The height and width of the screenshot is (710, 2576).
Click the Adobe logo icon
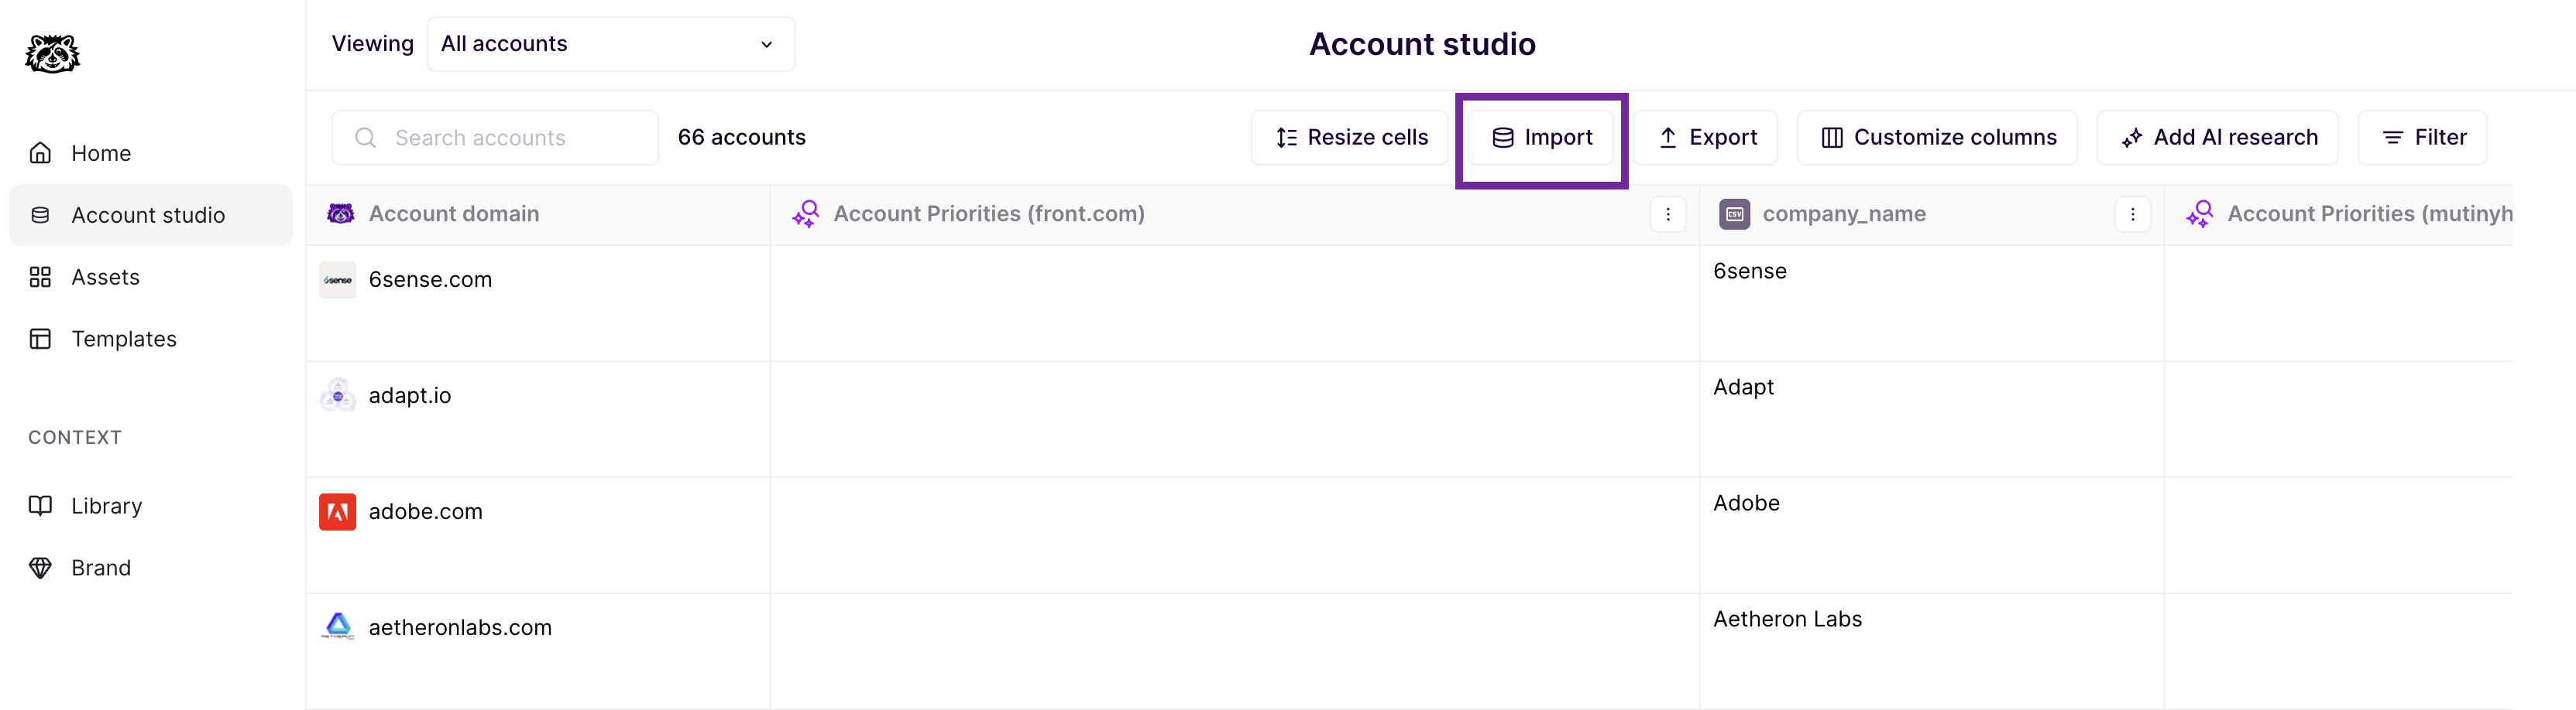[338, 512]
